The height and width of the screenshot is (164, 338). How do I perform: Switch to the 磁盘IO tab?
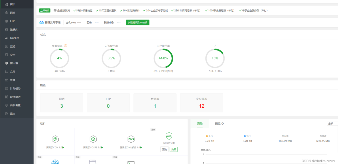(219, 123)
